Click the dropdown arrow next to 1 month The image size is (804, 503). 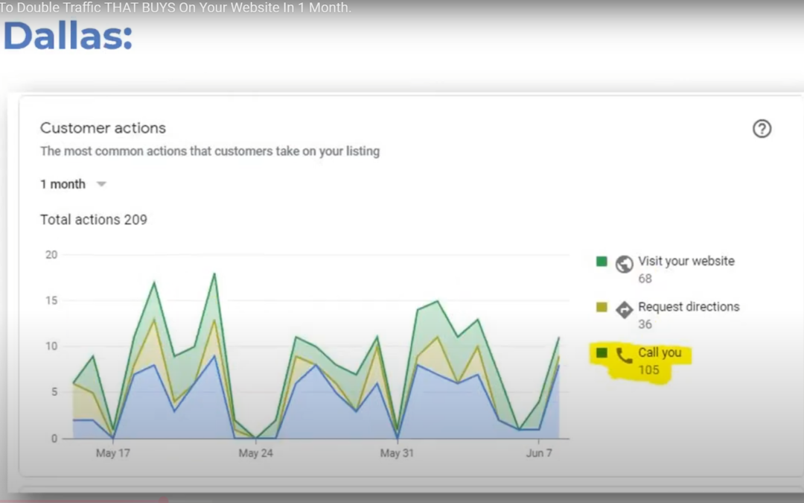tap(100, 183)
